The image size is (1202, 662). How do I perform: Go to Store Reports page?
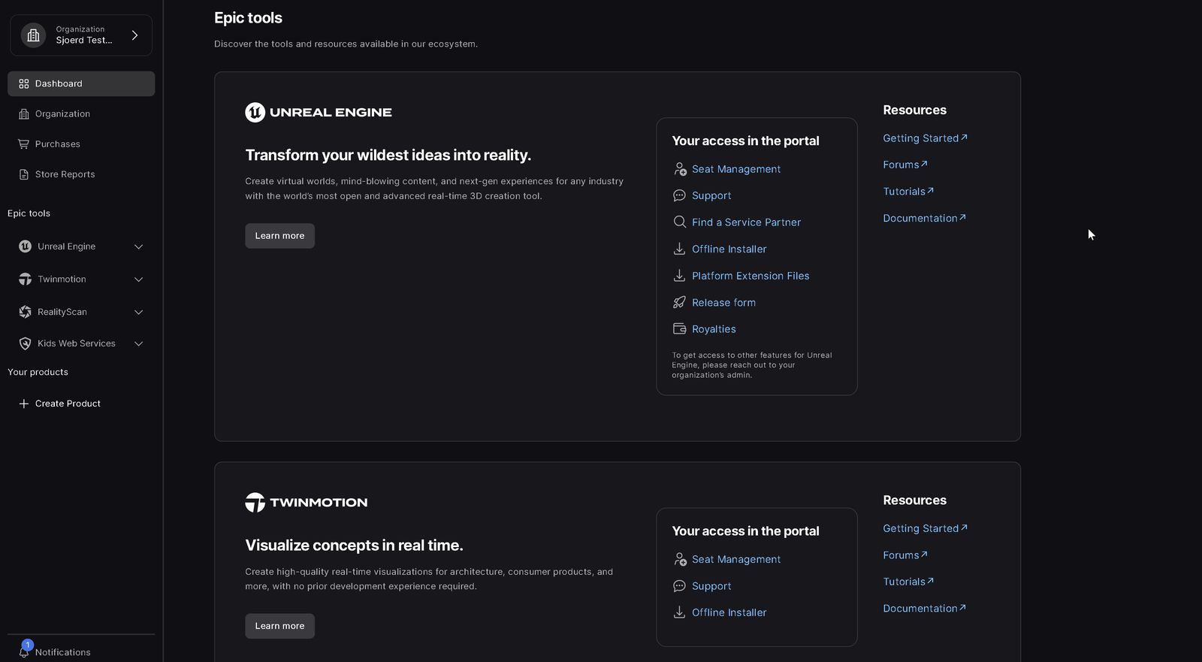[x=65, y=174]
